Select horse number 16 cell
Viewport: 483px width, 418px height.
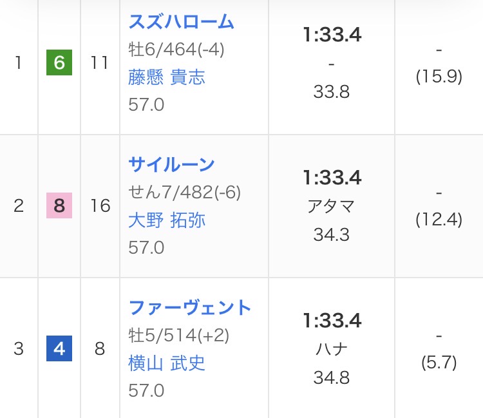(x=100, y=206)
